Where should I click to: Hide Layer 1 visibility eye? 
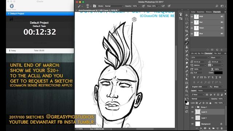(193, 118)
